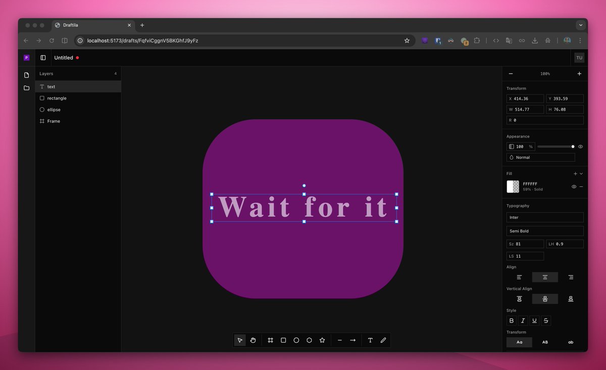Toggle the sidebar panel icon in header
The height and width of the screenshot is (370, 606).
(x=43, y=58)
